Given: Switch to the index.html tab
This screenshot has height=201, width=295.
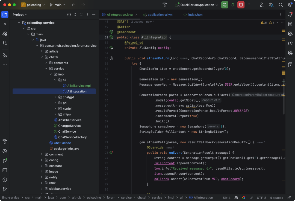Looking at the screenshot, I should click(196, 14).
